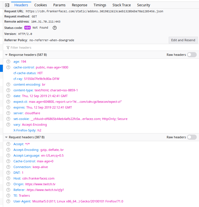The image size is (199, 207).
Task: Open help icon for server header
Action: (8, 113)
